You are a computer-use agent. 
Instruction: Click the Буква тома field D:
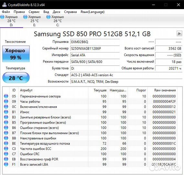click(95, 68)
